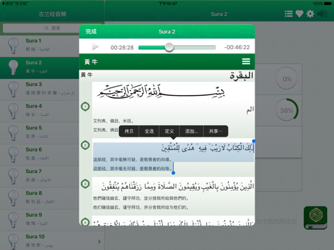Click the audio progress slider knob
Viewport: 334px width, 250px height.
[x=169, y=47]
